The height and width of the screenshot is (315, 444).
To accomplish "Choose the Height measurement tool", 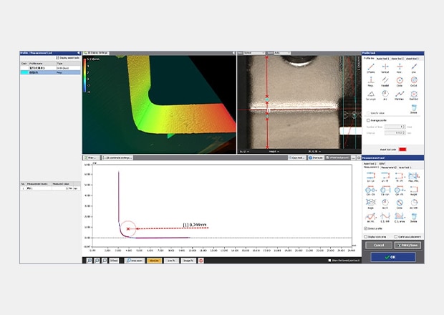I will pos(414,189).
